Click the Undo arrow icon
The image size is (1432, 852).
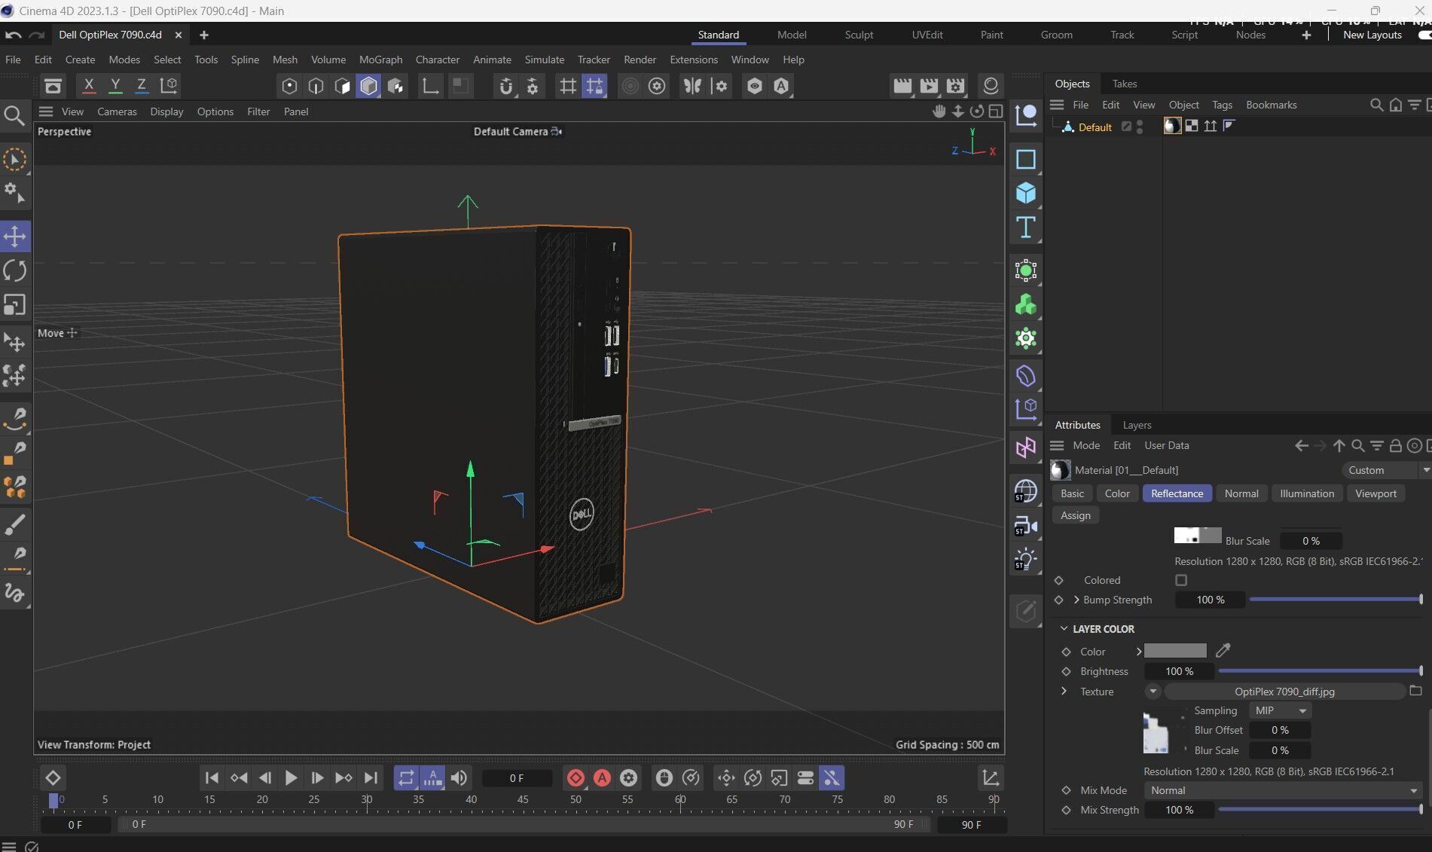13,35
